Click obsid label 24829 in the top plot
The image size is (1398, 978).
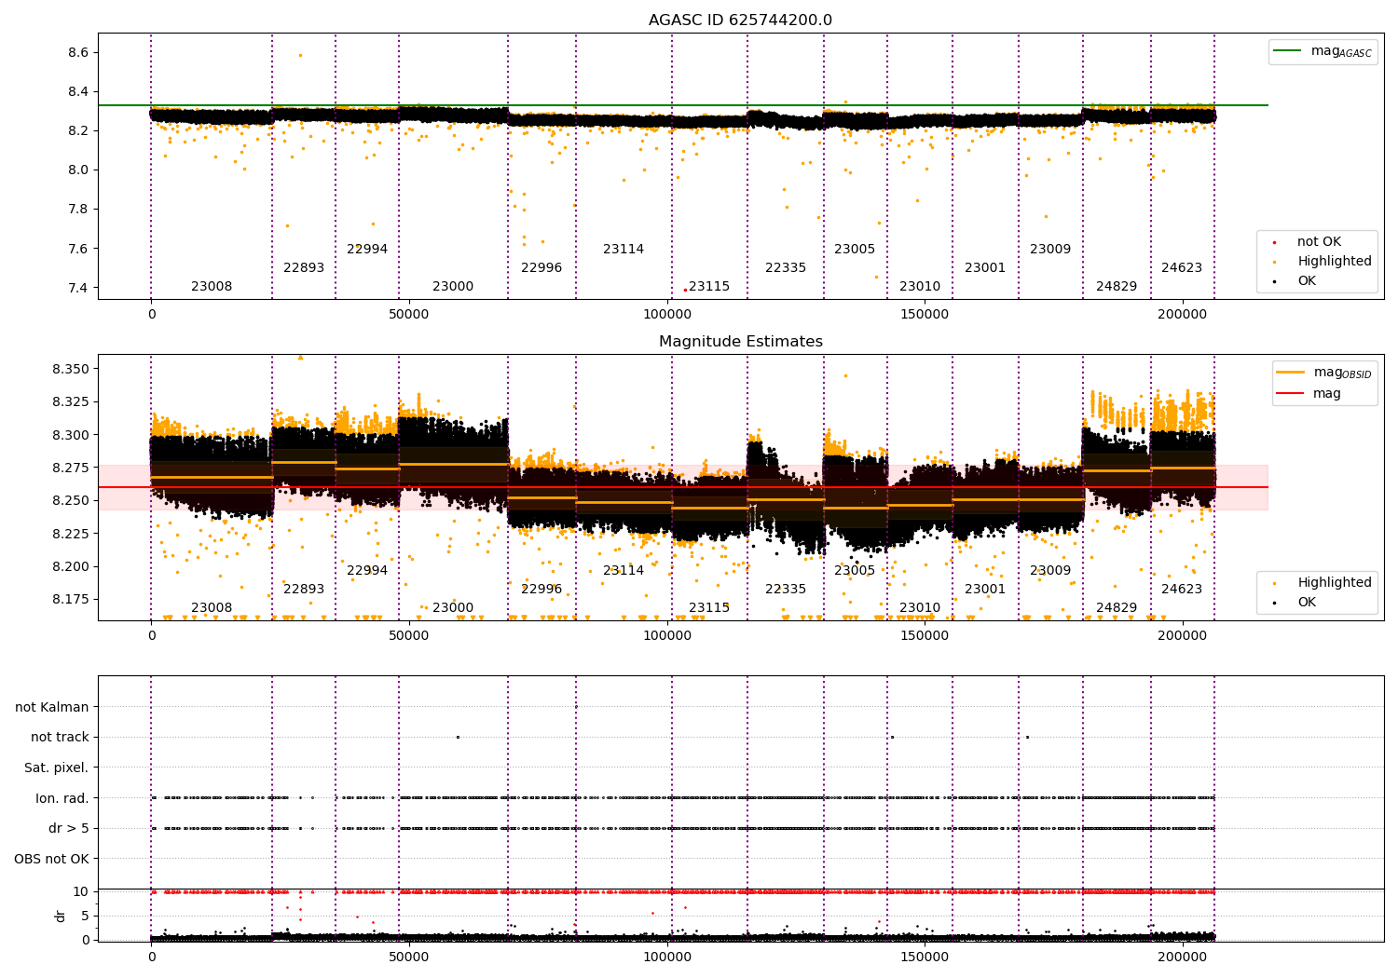click(x=1117, y=287)
